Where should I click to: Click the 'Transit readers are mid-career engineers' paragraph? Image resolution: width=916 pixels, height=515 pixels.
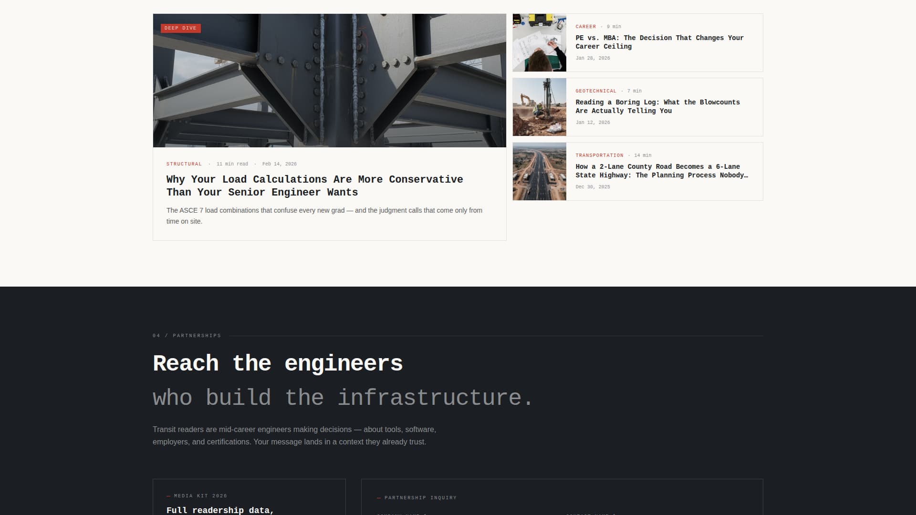click(x=294, y=436)
